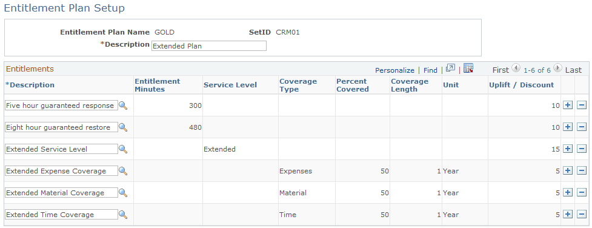Screen dimensions: 592x228
Task: Sort by Coverage Length column header
Action: 410,85
